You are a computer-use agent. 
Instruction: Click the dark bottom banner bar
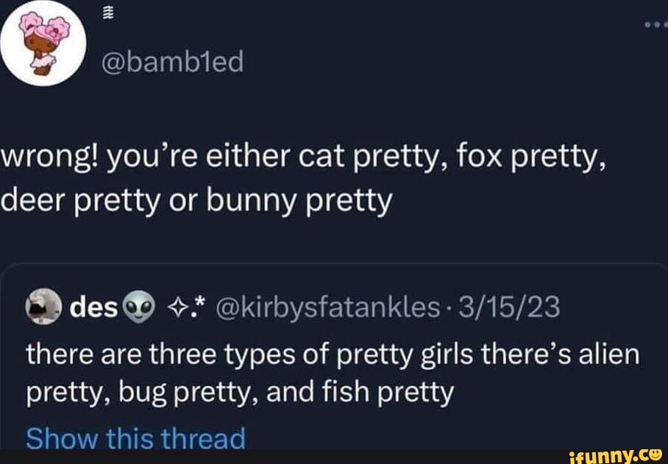[331, 458]
